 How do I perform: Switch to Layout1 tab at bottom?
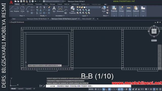click(21, 89)
